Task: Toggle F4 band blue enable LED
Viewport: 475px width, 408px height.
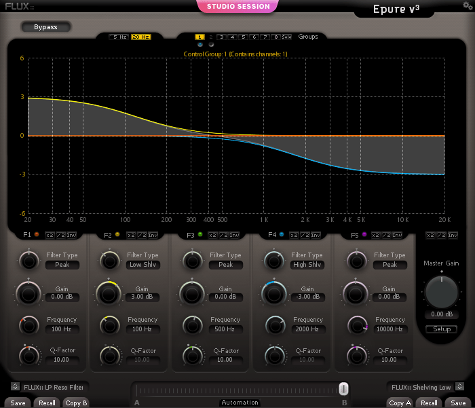Action: (x=282, y=234)
